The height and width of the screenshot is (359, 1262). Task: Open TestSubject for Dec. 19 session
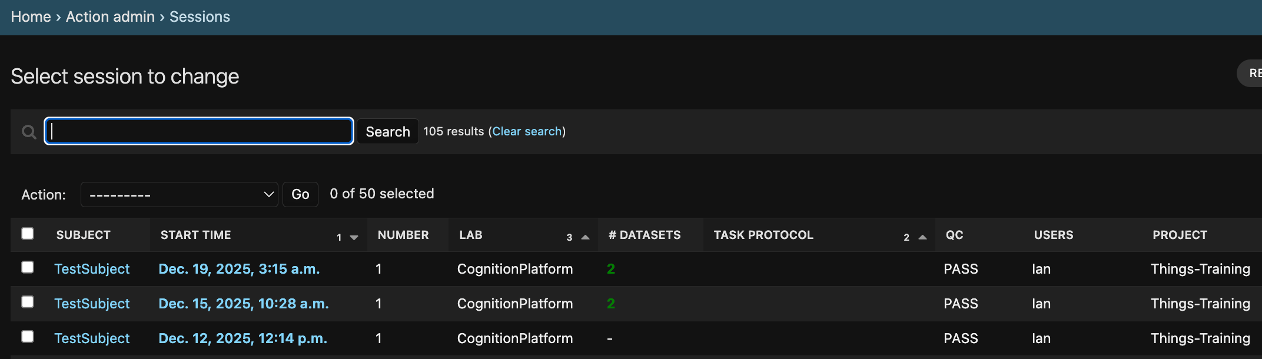(x=92, y=269)
